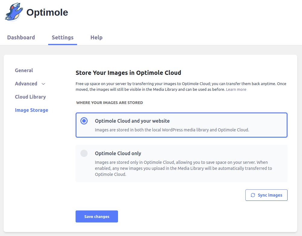This screenshot has height=236, width=302.
Task: Open the Settings tab
Action: 63,38
